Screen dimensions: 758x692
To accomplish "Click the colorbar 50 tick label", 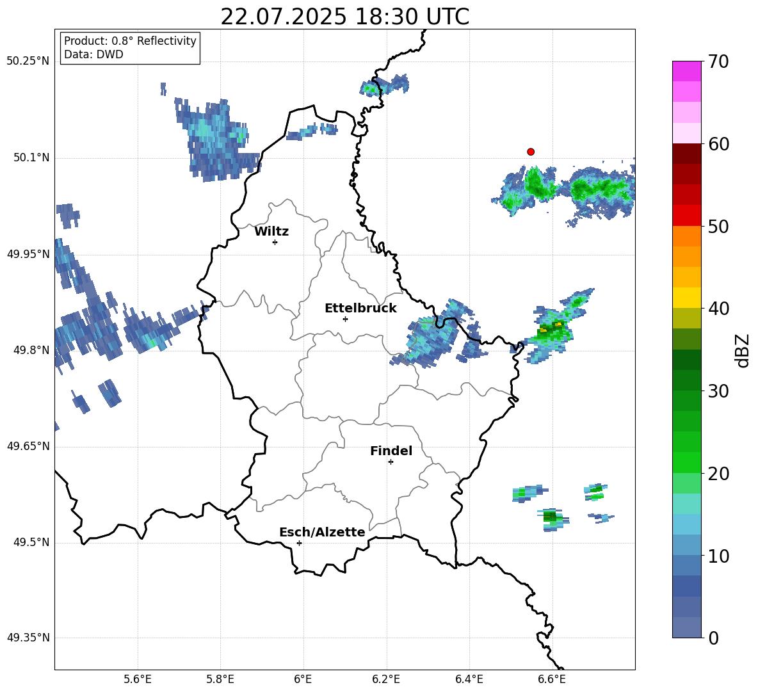I will (718, 226).
